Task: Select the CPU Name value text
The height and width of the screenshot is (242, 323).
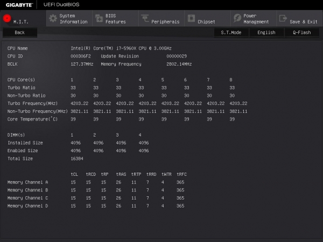Action: (121, 48)
